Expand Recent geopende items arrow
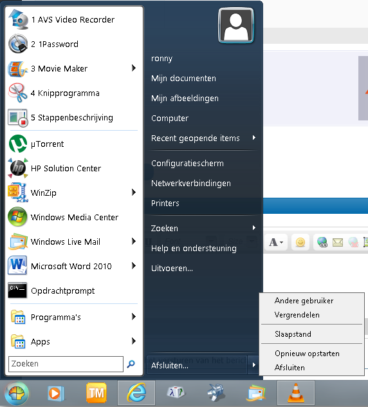Screen dimensions: 368x407 (x=254, y=138)
